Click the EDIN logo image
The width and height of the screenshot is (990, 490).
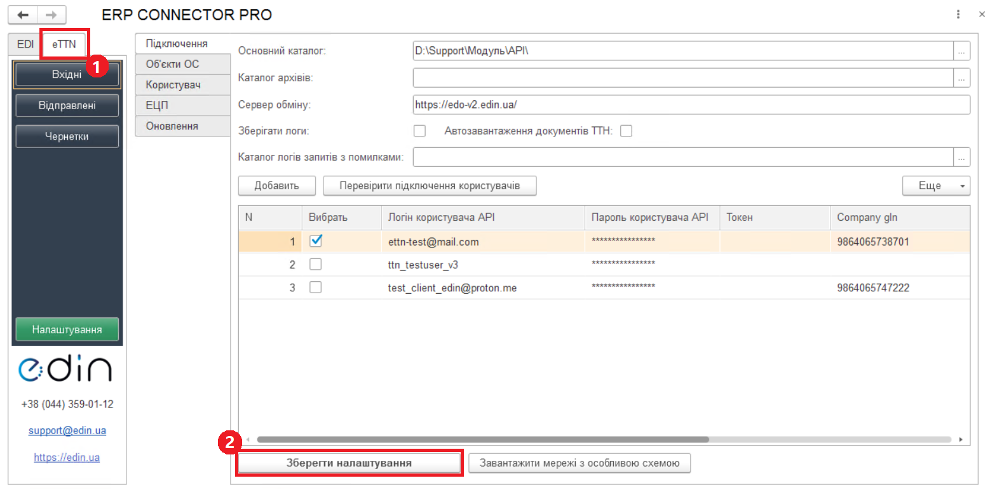click(67, 369)
